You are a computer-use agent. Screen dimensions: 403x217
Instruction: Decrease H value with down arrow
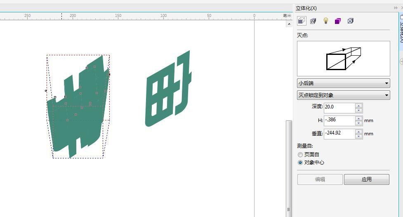358,123
